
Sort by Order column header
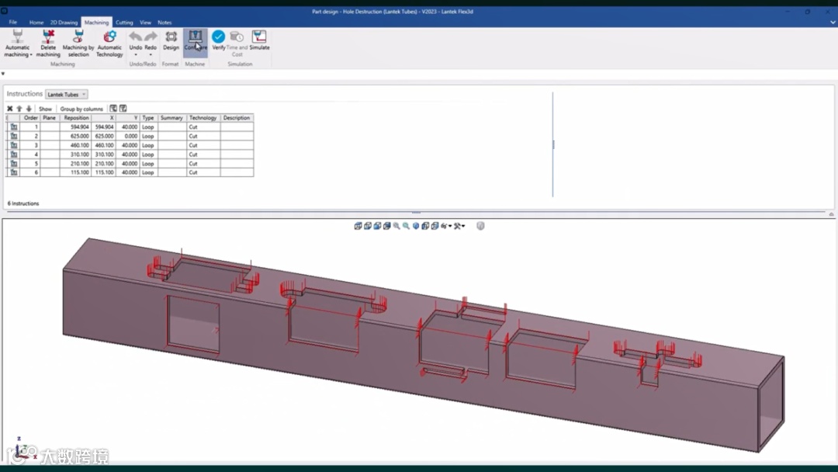click(30, 118)
